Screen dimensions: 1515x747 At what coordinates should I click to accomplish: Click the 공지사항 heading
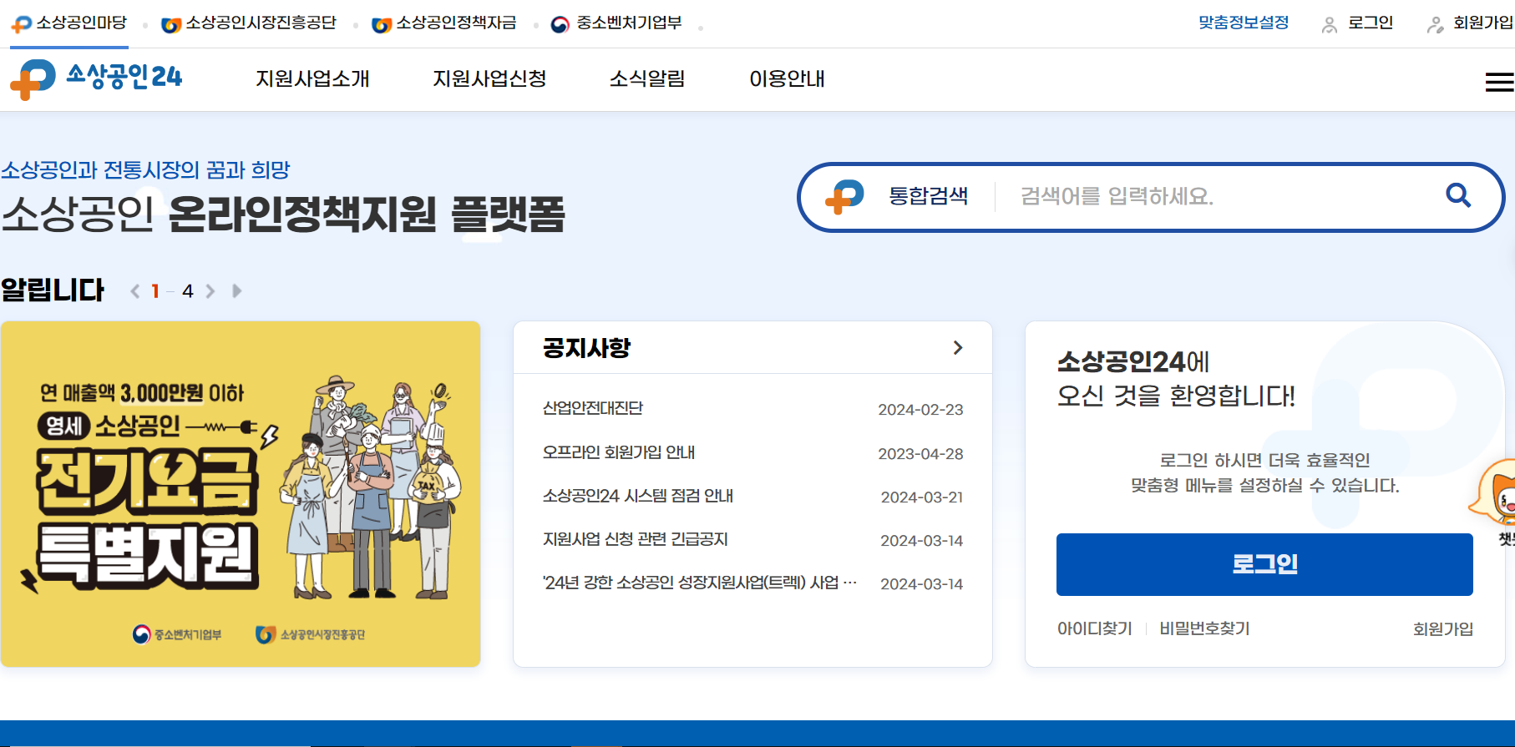(586, 348)
